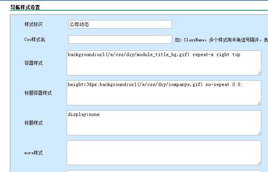Click the 标题样式 label
Viewport: 268px width, 172px height.
point(33,123)
